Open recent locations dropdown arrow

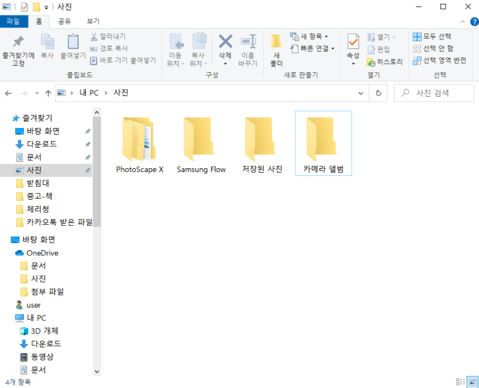coord(37,93)
